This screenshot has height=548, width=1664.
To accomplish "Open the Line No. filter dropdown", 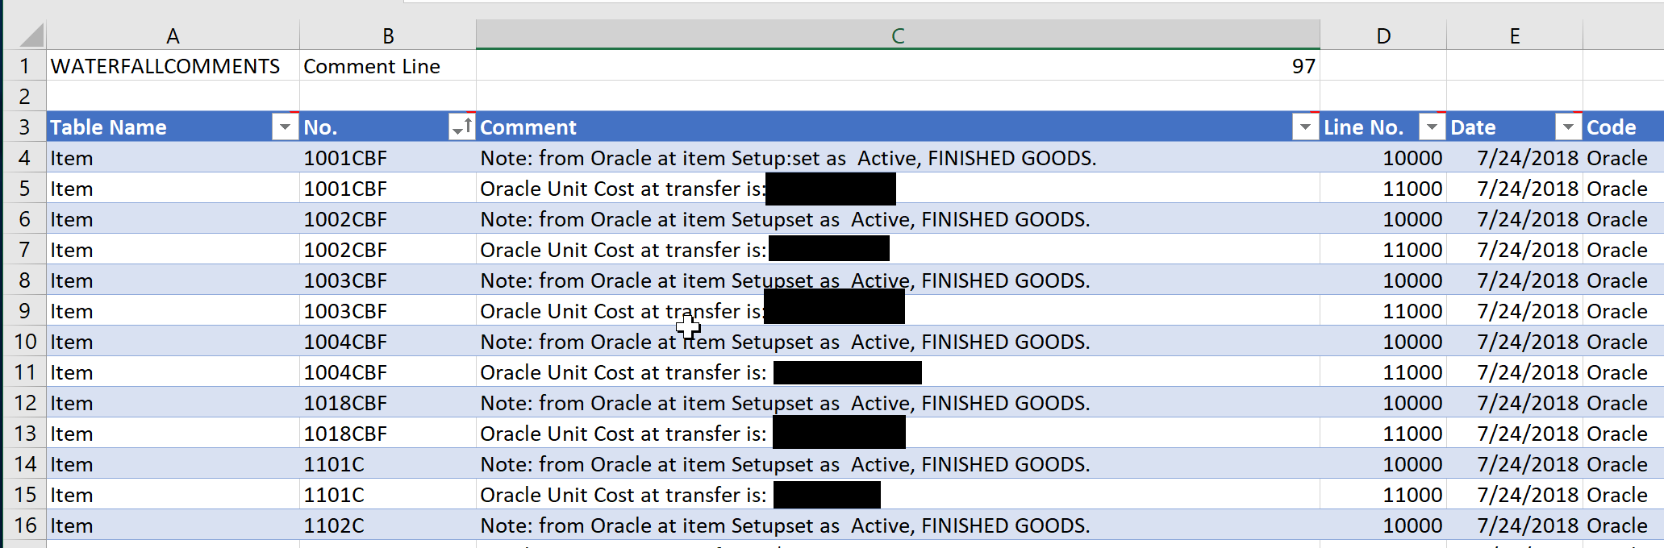I will click(x=1432, y=127).
